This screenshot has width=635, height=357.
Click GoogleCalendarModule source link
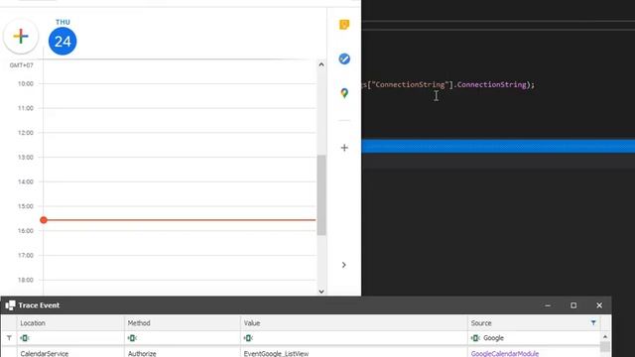click(x=505, y=353)
